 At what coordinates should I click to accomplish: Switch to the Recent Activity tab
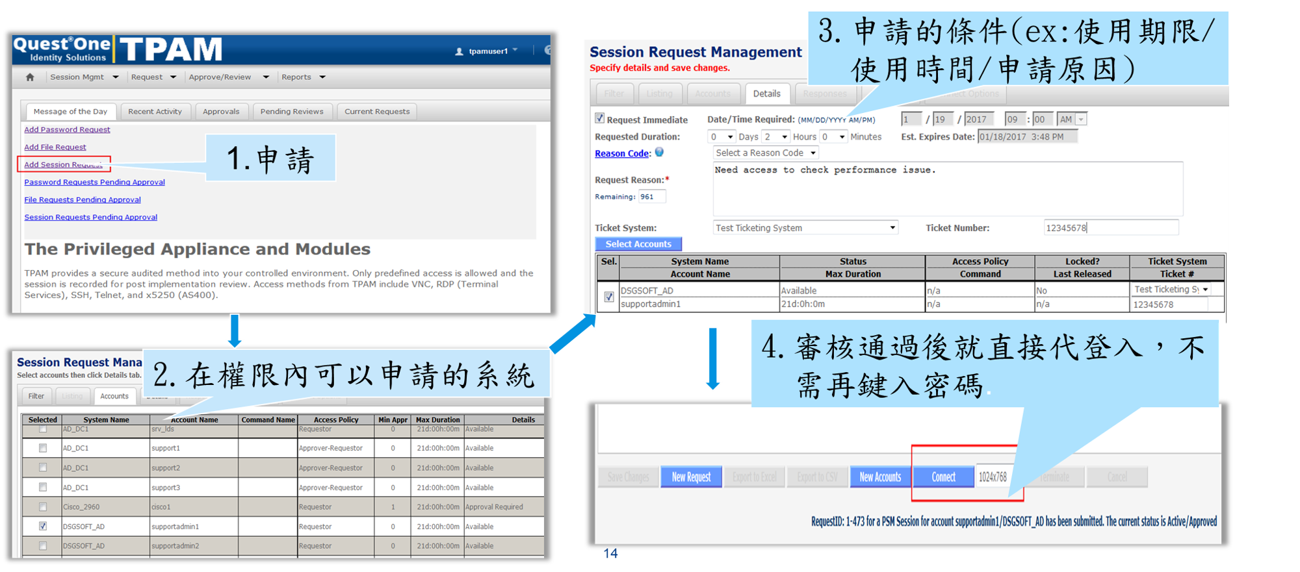click(x=155, y=112)
